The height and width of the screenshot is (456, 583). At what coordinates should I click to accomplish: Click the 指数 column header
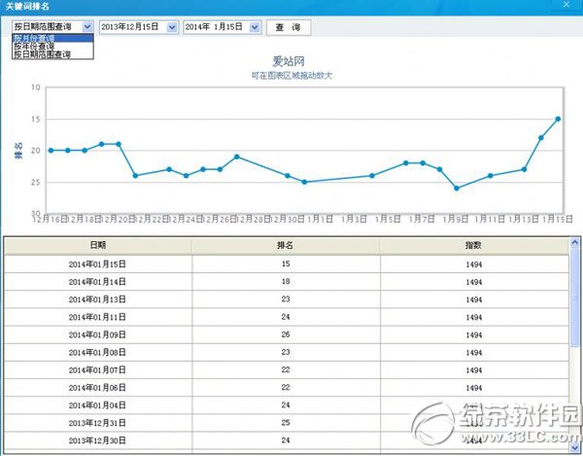(473, 246)
